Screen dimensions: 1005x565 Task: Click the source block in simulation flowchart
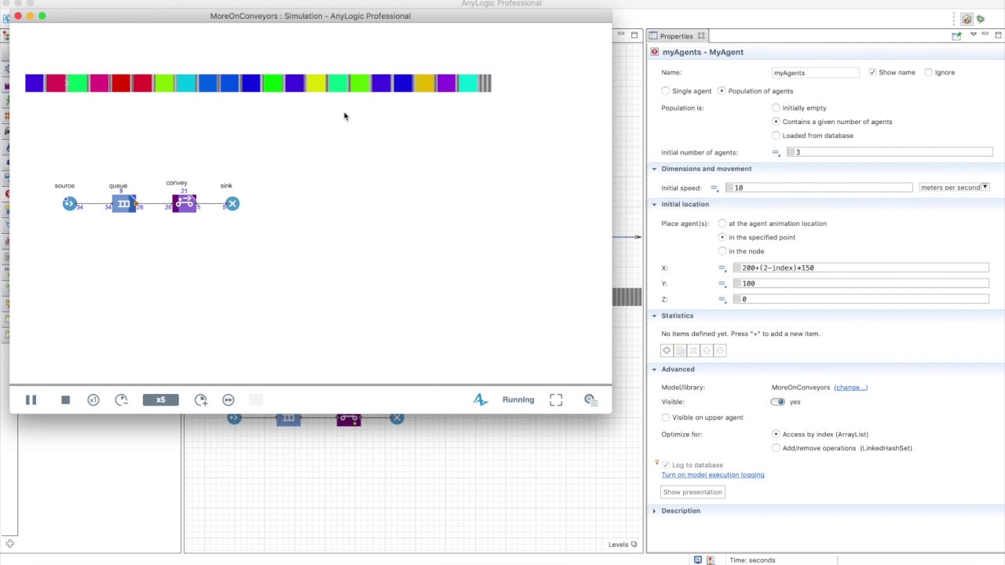69,204
